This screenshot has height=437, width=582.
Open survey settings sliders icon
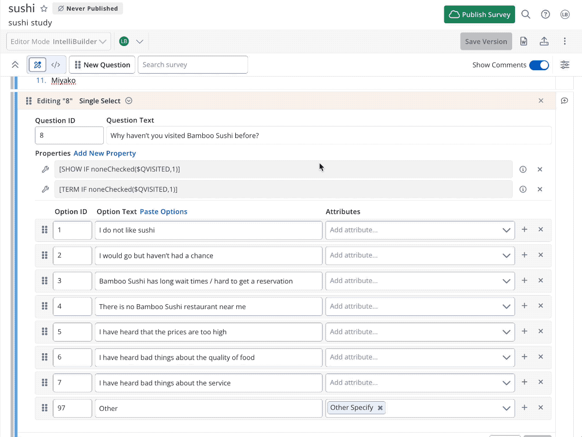point(565,65)
